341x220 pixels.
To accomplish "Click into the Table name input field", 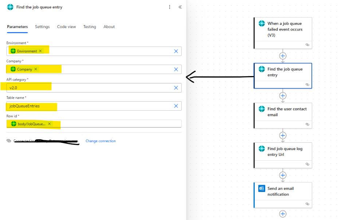I will (109, 106).
